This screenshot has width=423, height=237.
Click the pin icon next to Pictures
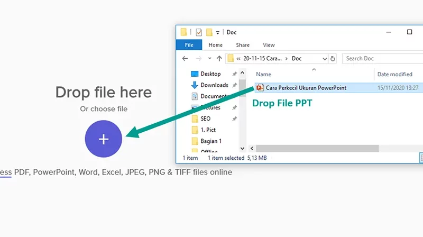(234, 107)
